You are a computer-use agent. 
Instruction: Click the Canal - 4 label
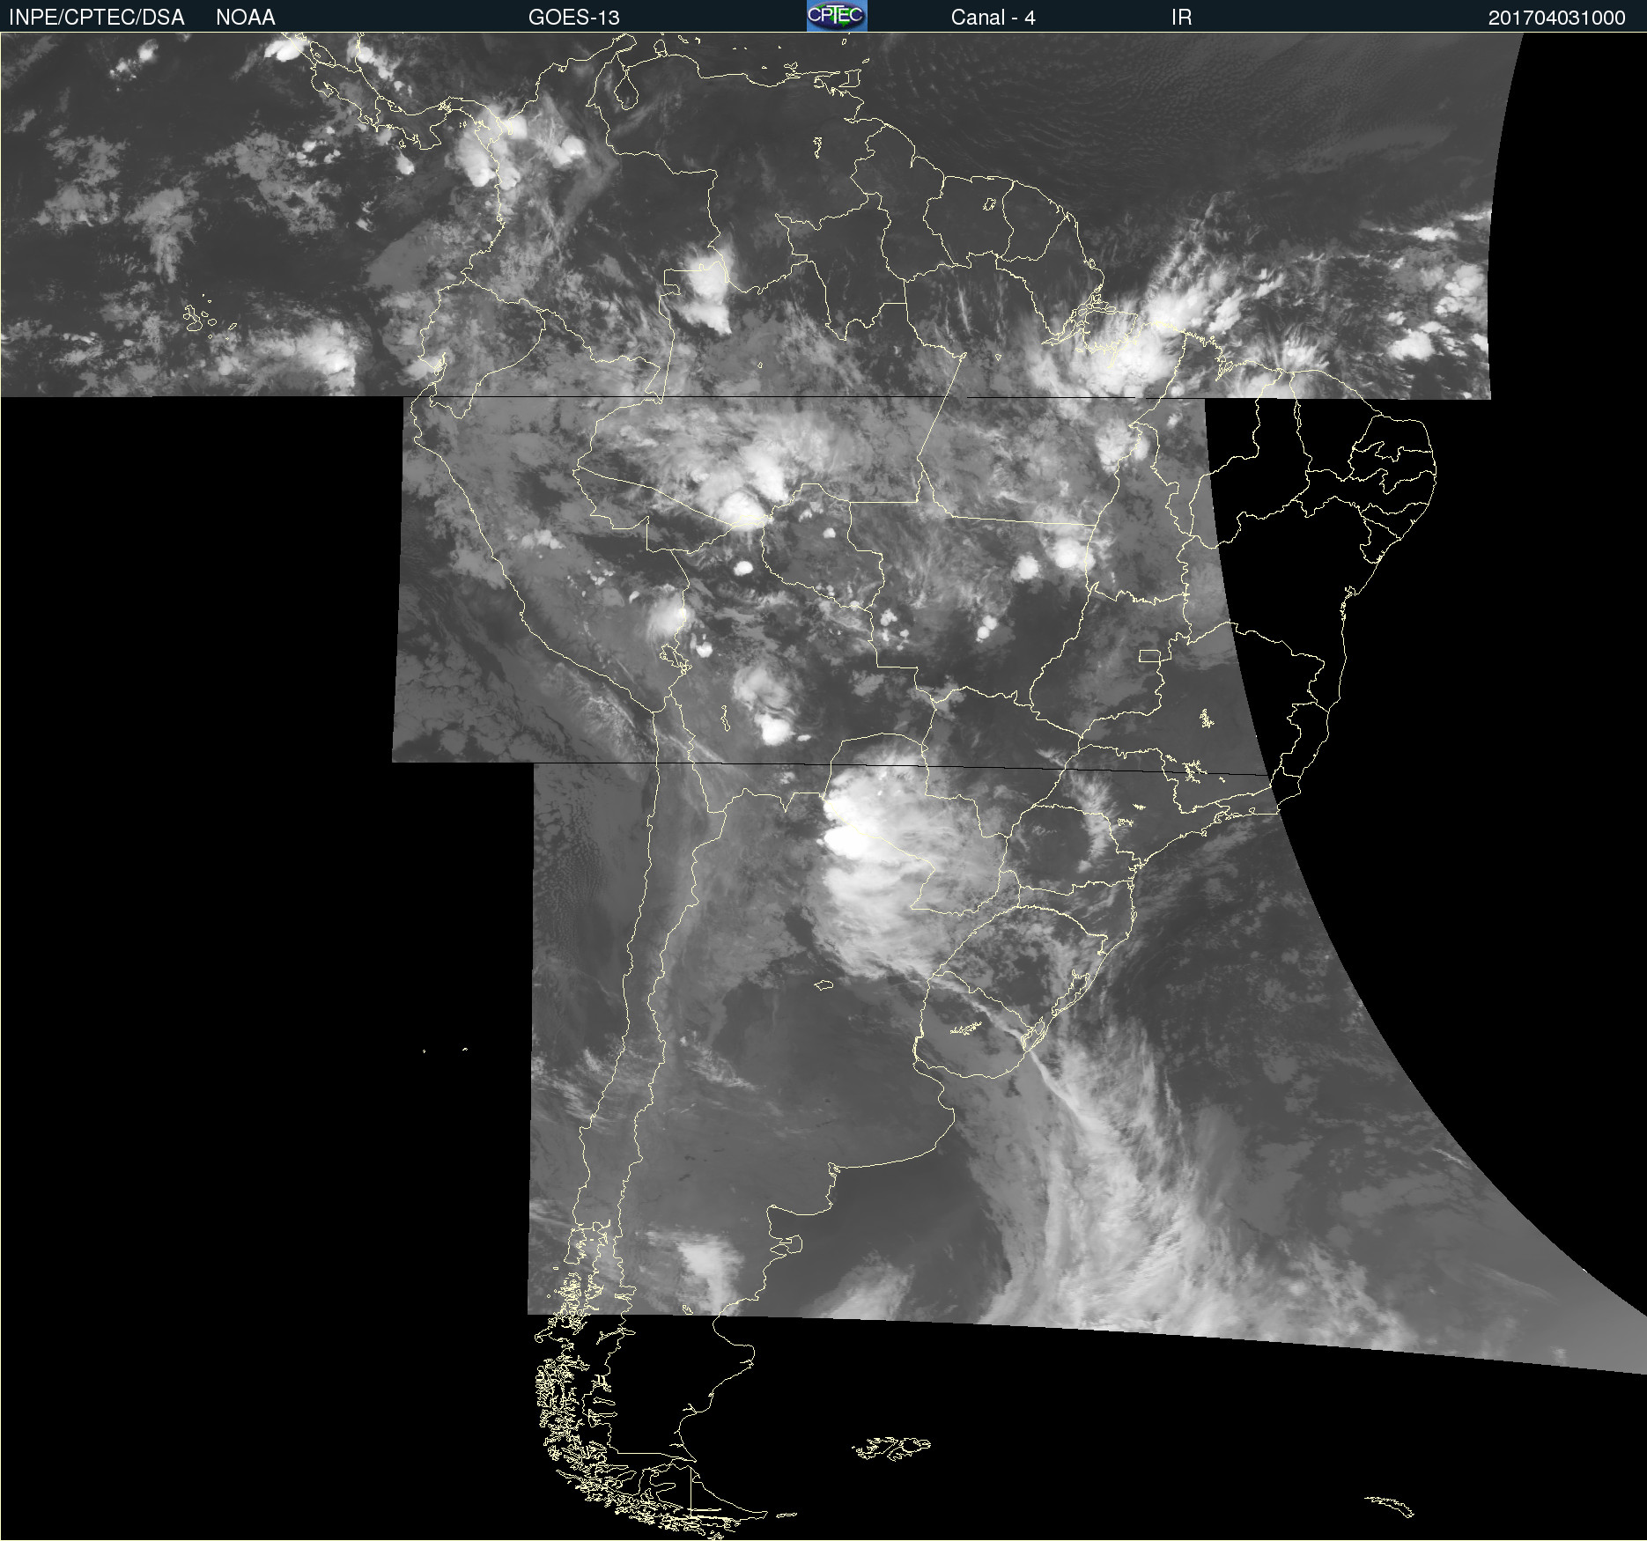[x=993, y=18]
